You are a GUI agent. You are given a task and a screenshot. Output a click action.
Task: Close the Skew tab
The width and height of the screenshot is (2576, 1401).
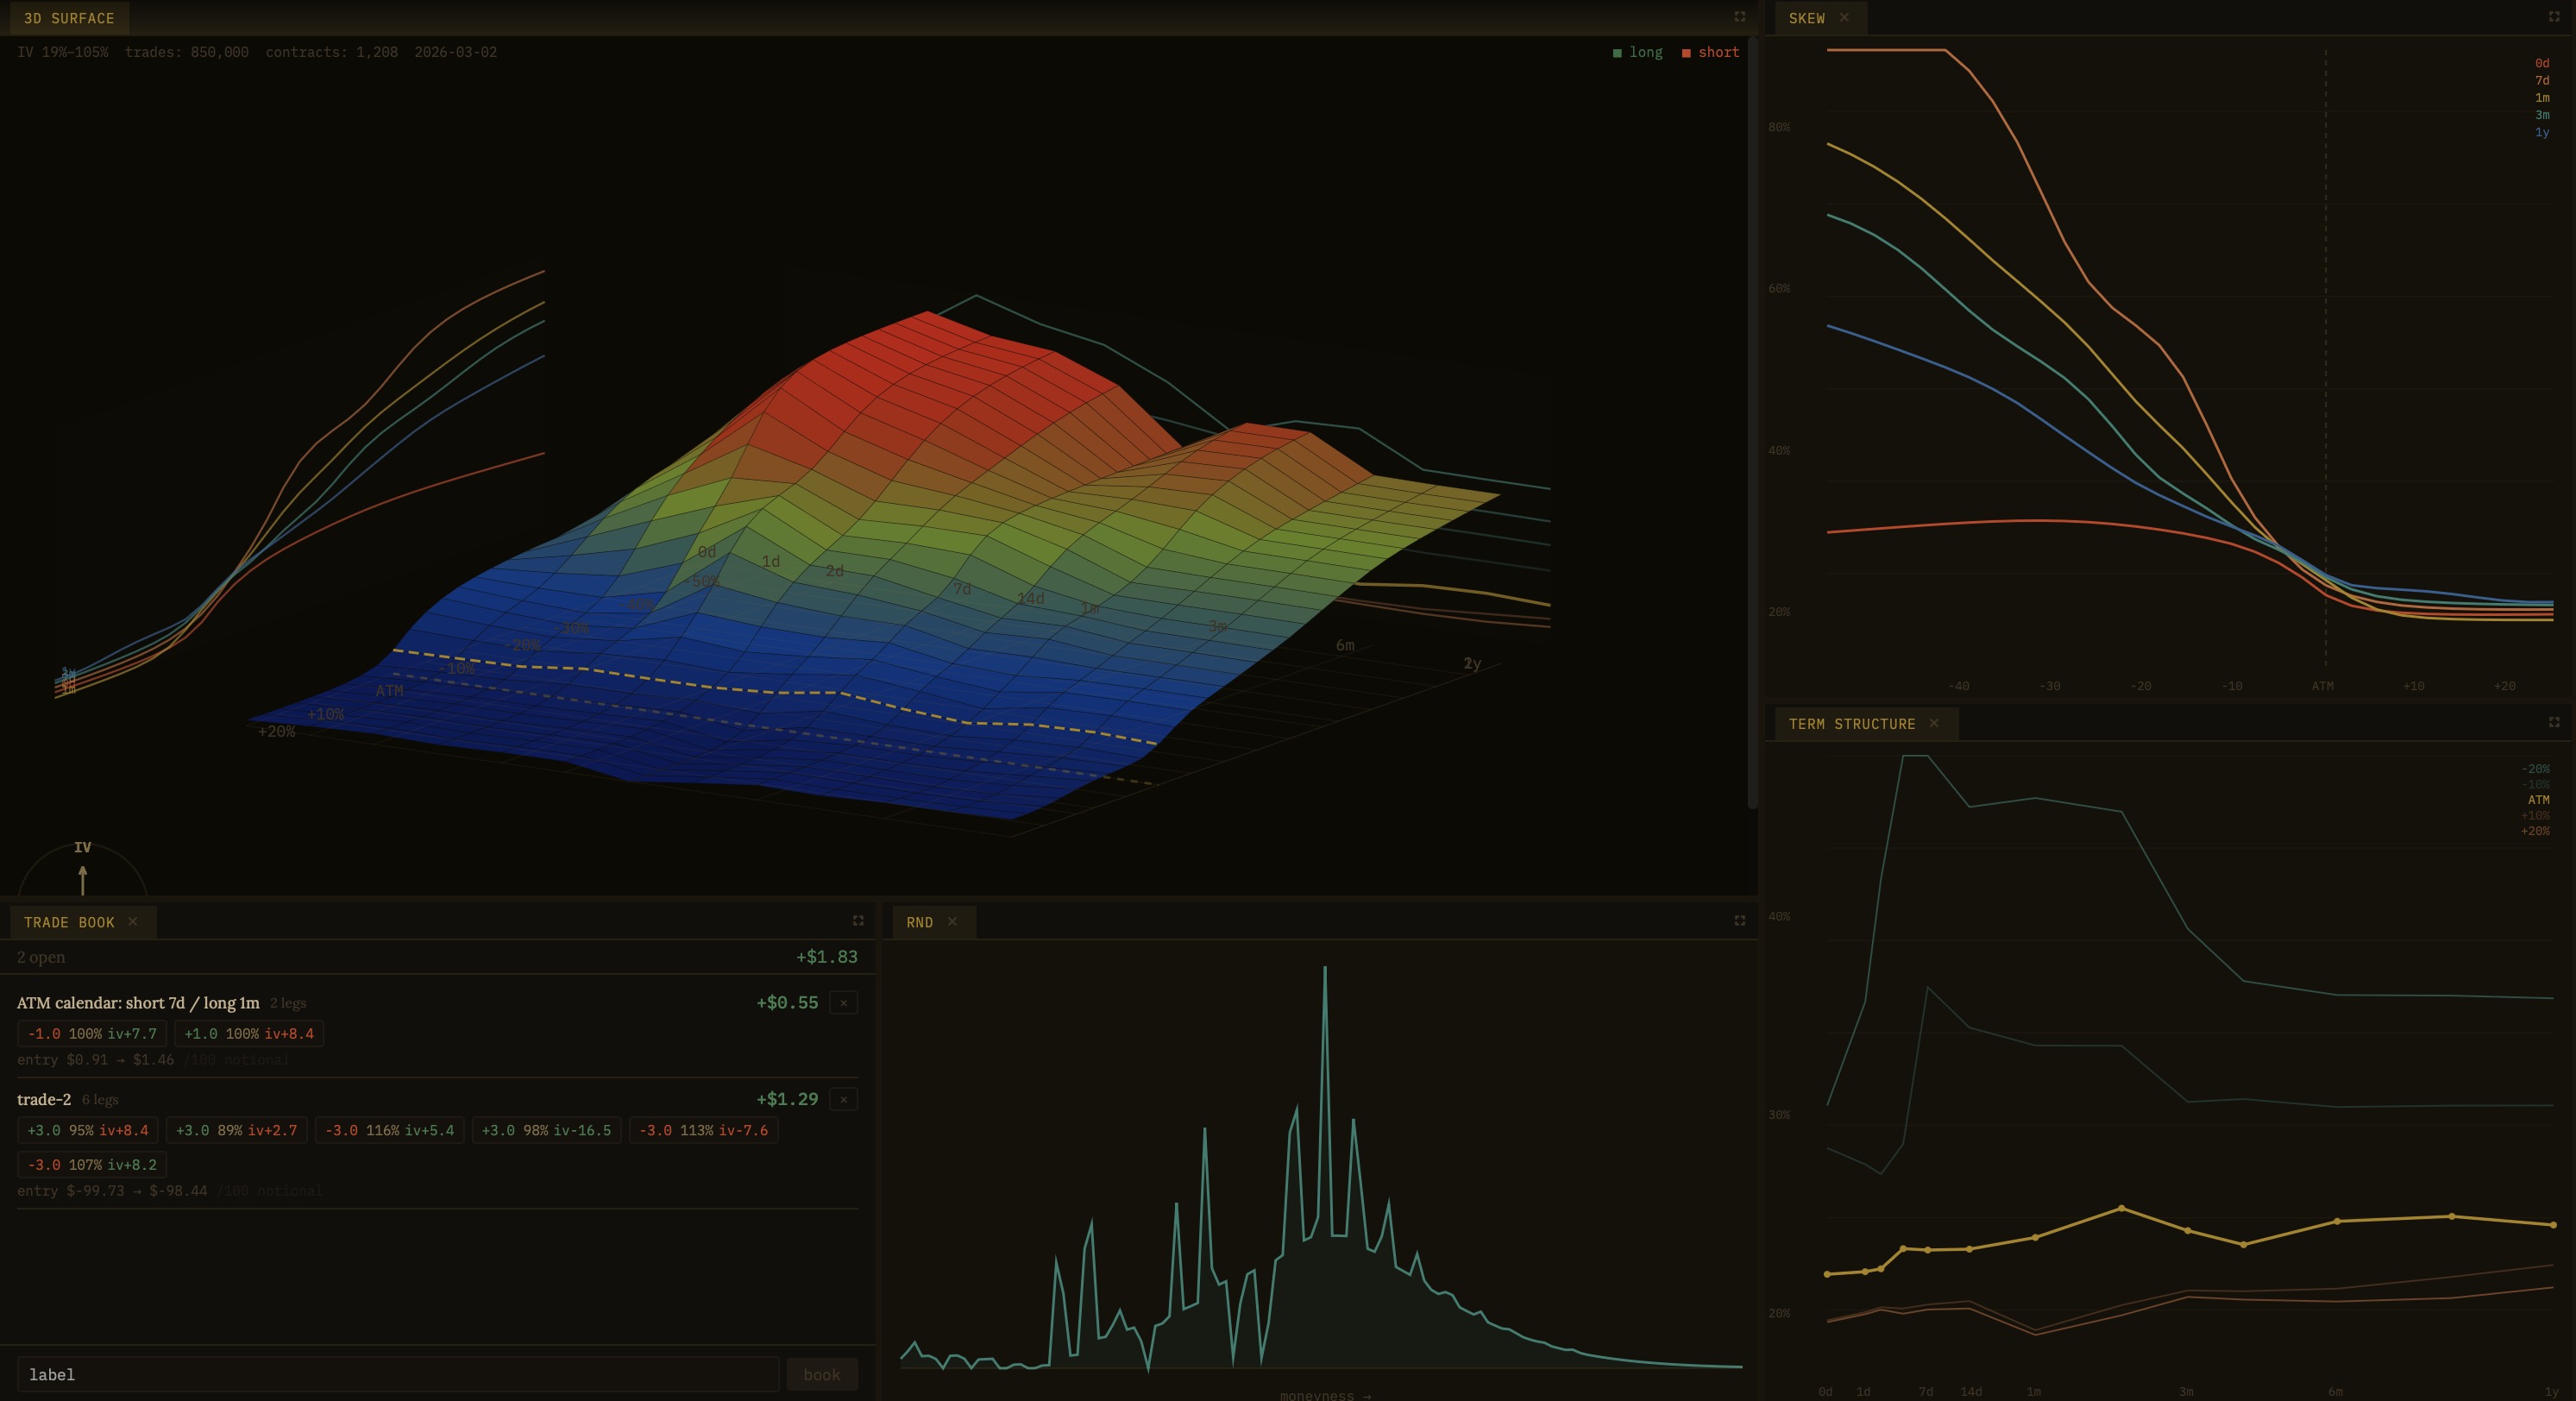(1844, 18)
